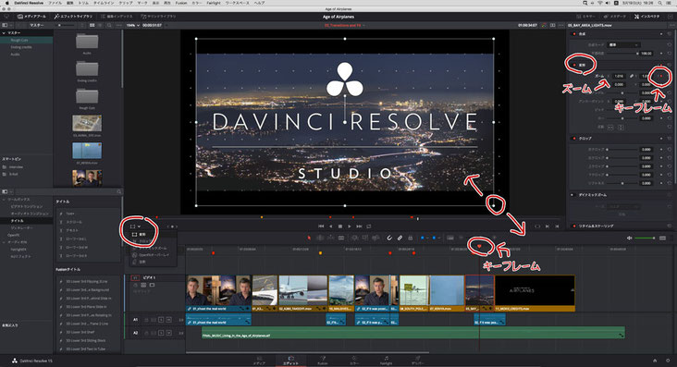Click the play reverse button
The image size is (677, 367).
pyautogui.click(x=331, y=226)
